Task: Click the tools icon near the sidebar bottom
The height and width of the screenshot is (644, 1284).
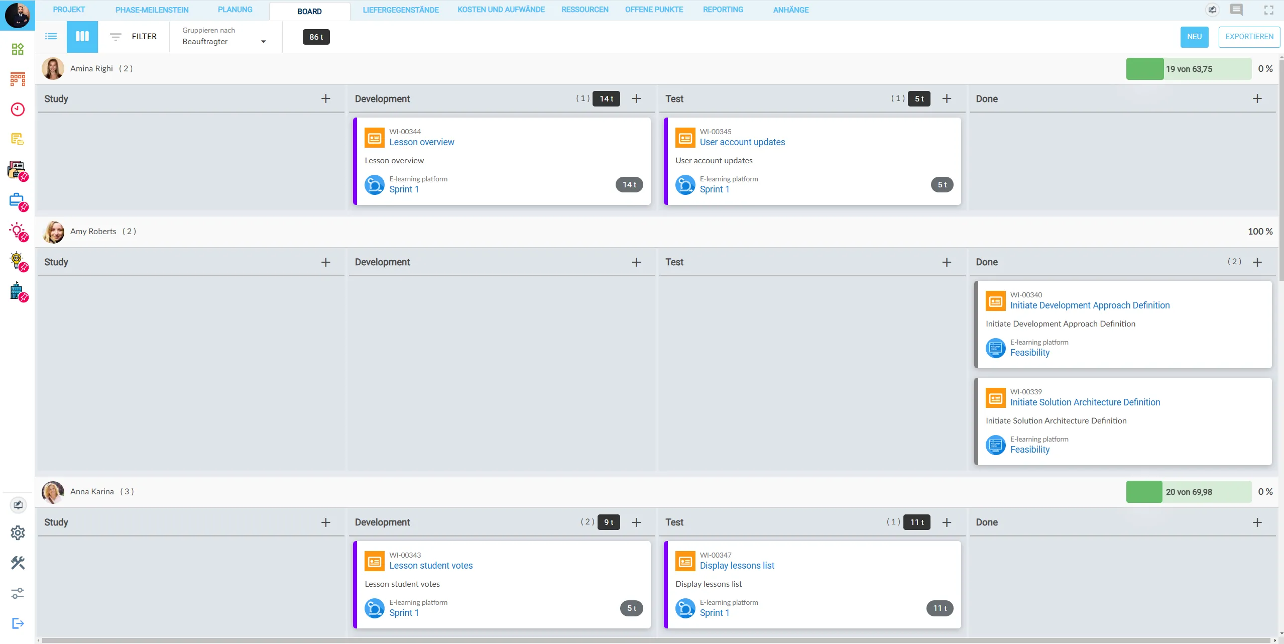Action: tap(18, 563)
